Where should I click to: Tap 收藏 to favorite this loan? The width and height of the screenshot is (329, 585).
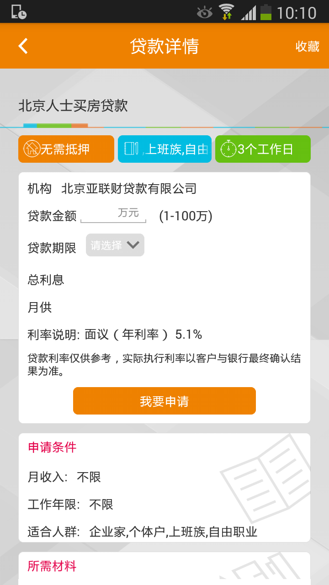pos(307,46)
